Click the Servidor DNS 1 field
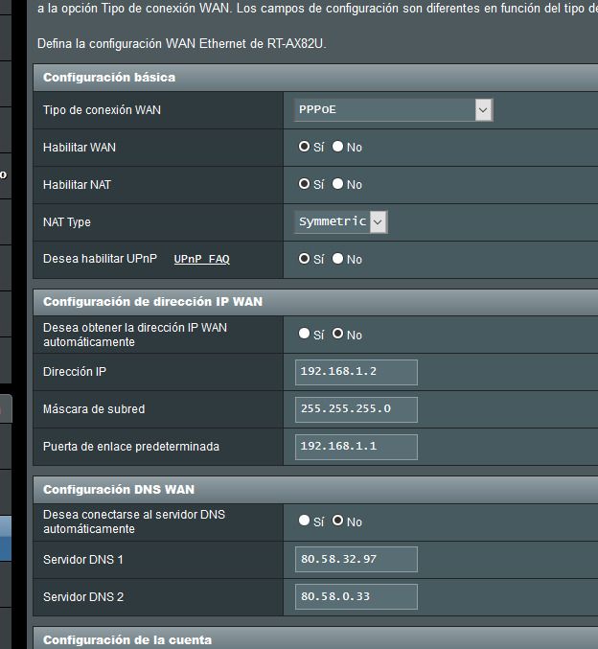The width and height of the screenshot is (598, 649). pos(356,559)
